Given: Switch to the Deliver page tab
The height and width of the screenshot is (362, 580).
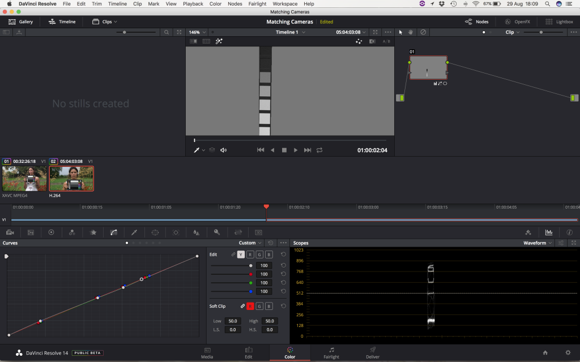Looking at the screenshot, I should point(373,353).
